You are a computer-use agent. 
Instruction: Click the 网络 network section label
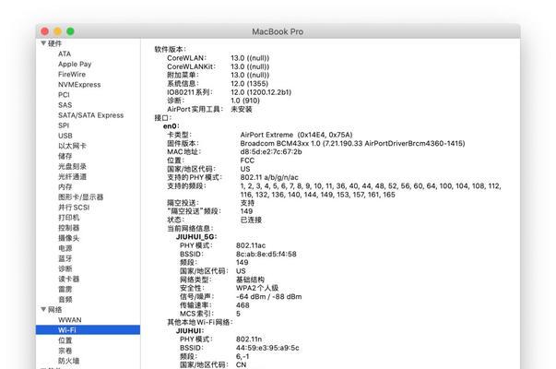click(55, 309)
